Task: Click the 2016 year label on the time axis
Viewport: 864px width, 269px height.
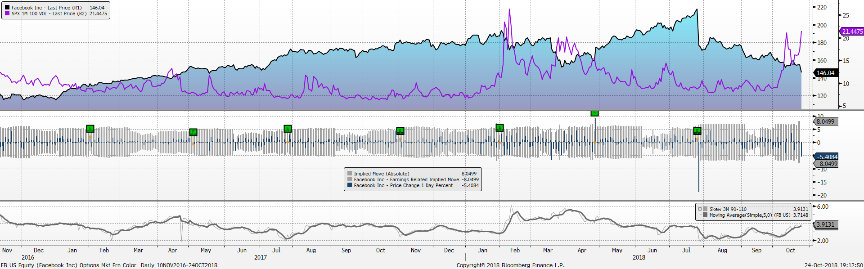Action: (x=28, y=257)
